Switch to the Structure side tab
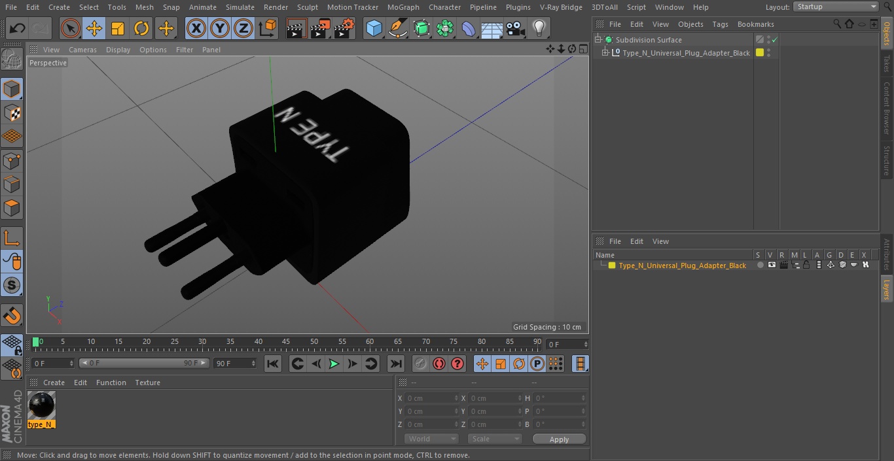894x461 pixels. click(887, 160)
